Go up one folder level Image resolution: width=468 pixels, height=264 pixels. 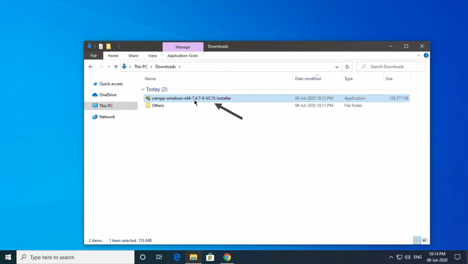coord(116,67)
